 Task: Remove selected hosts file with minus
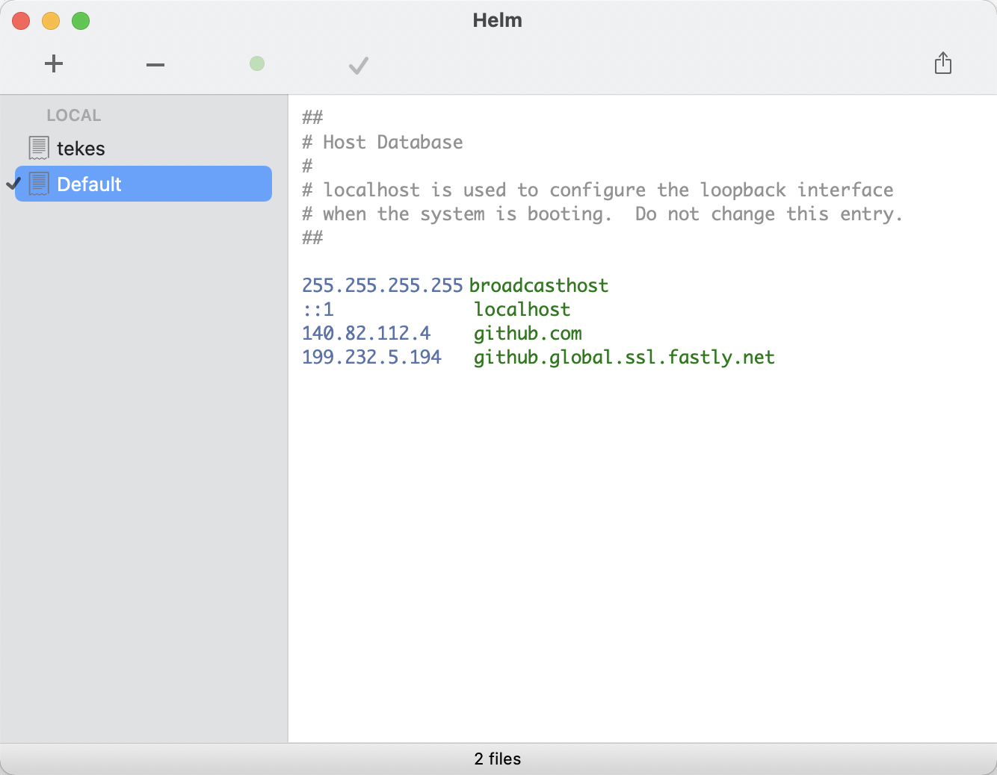tap(155, 65)
